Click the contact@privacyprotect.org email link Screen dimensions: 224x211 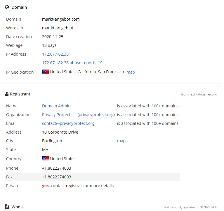(x=68, y=123)
